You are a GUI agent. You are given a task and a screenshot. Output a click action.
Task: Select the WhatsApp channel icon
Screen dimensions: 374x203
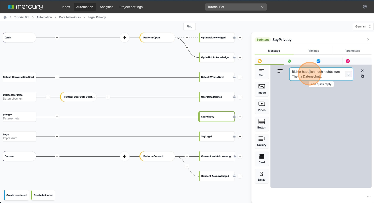[289, 61]
